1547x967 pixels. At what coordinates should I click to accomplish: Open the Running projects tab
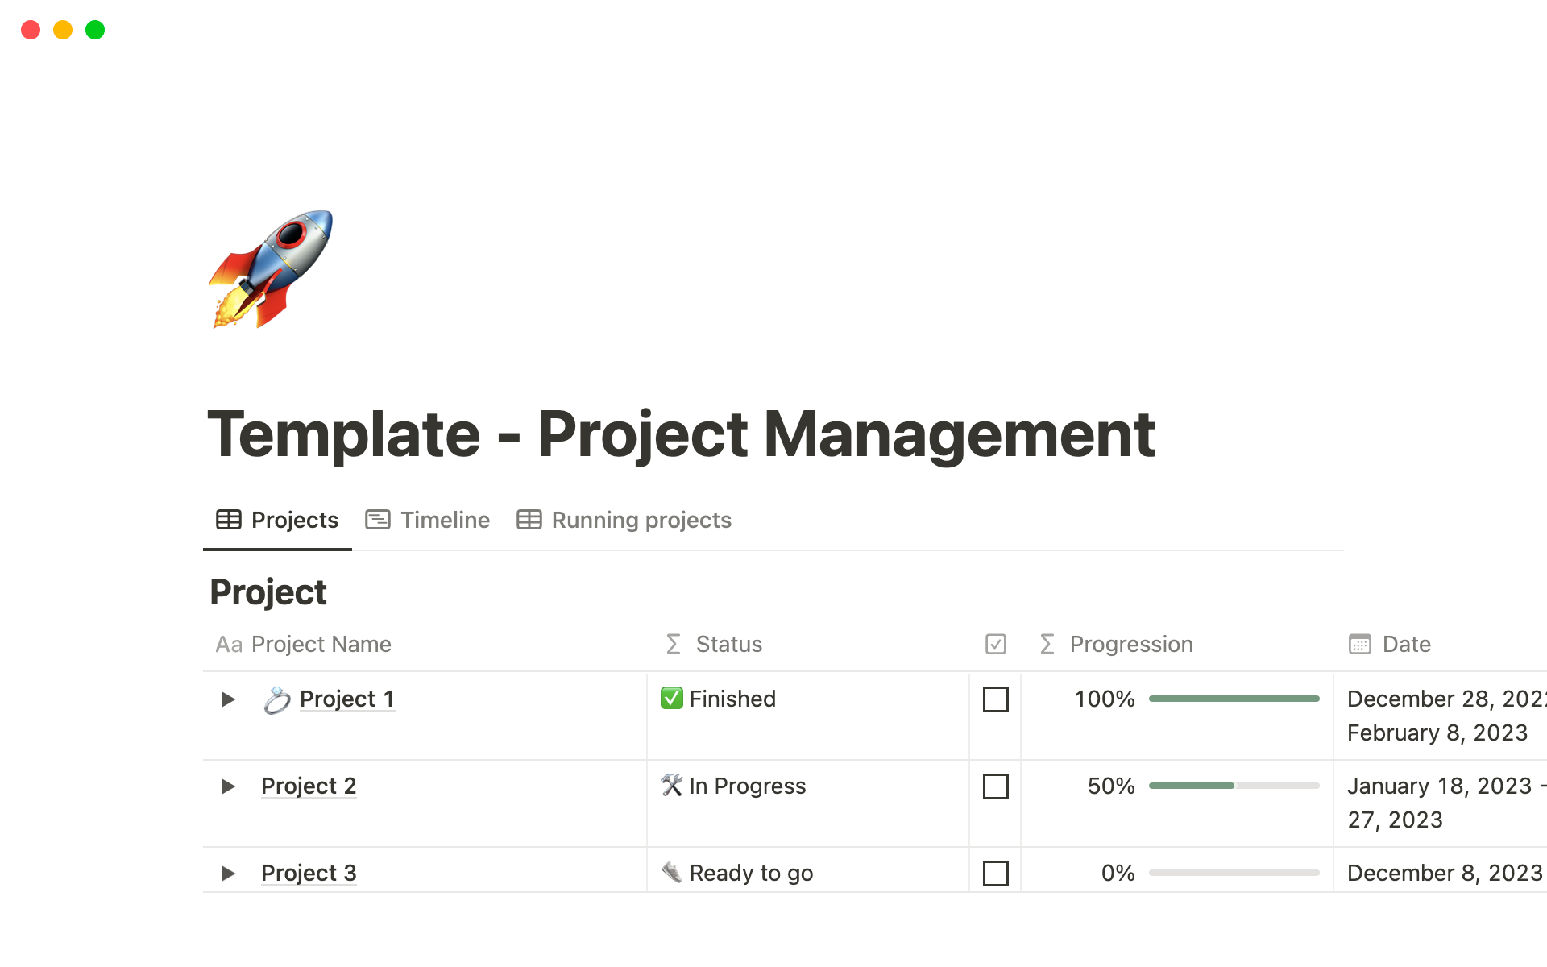click(624, 520)
